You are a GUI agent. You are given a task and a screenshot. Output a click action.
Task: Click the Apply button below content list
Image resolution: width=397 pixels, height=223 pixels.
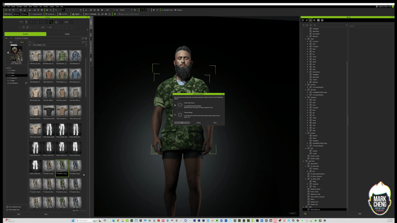(x=19, y=214)
